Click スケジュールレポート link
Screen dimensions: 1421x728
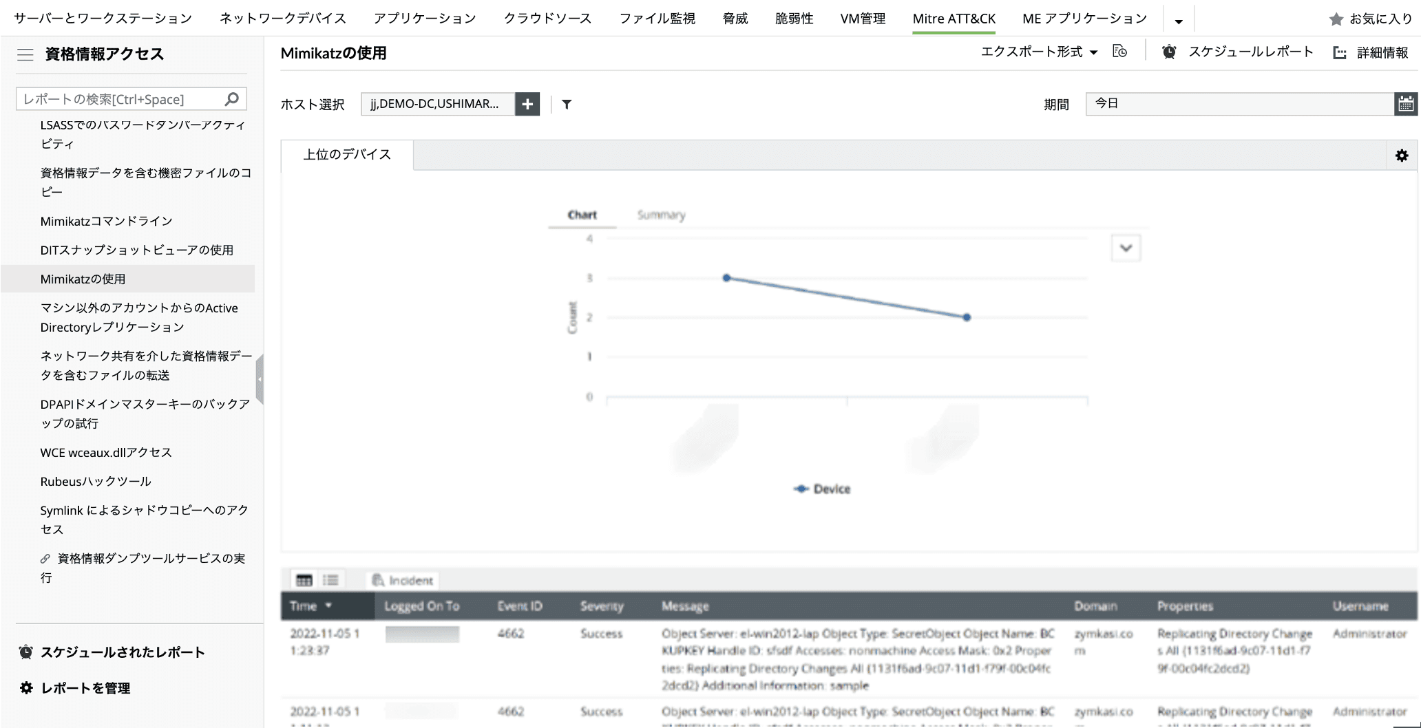coord(1250,52)
